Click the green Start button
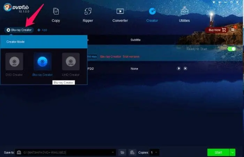244x157 pixels. (218, 152)
